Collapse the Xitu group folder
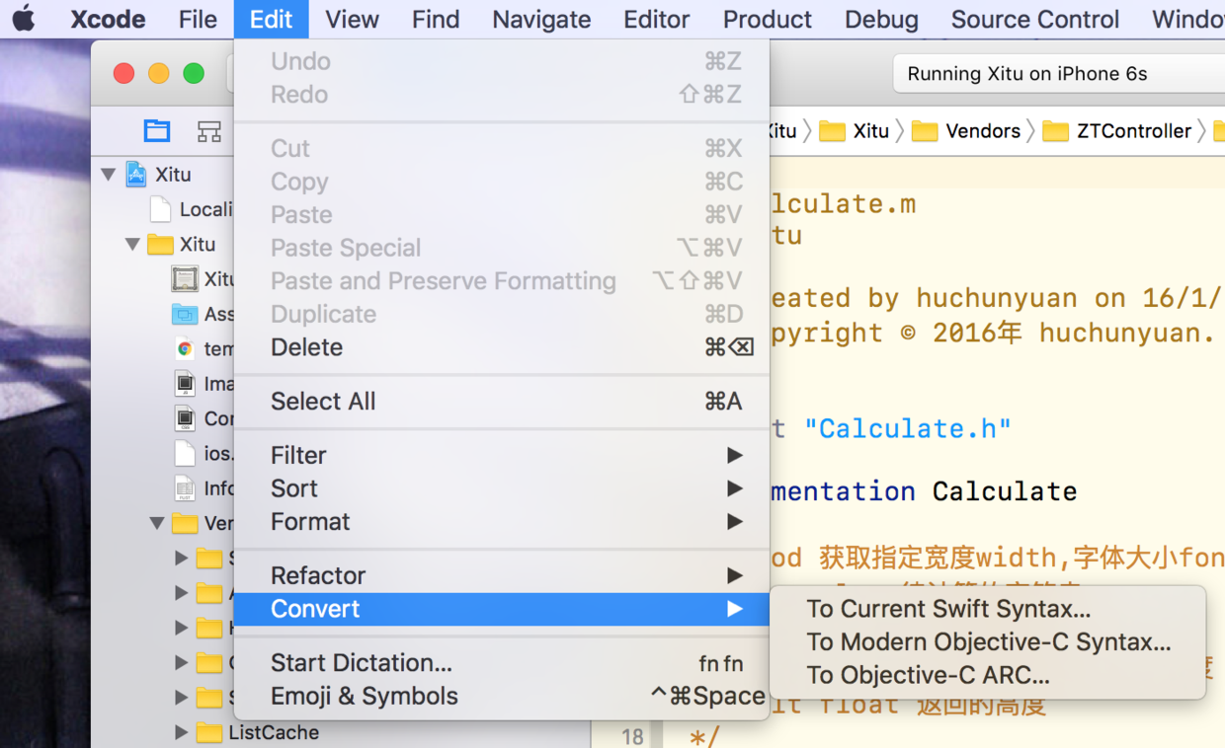1225x748 pixels. [132, 244]
